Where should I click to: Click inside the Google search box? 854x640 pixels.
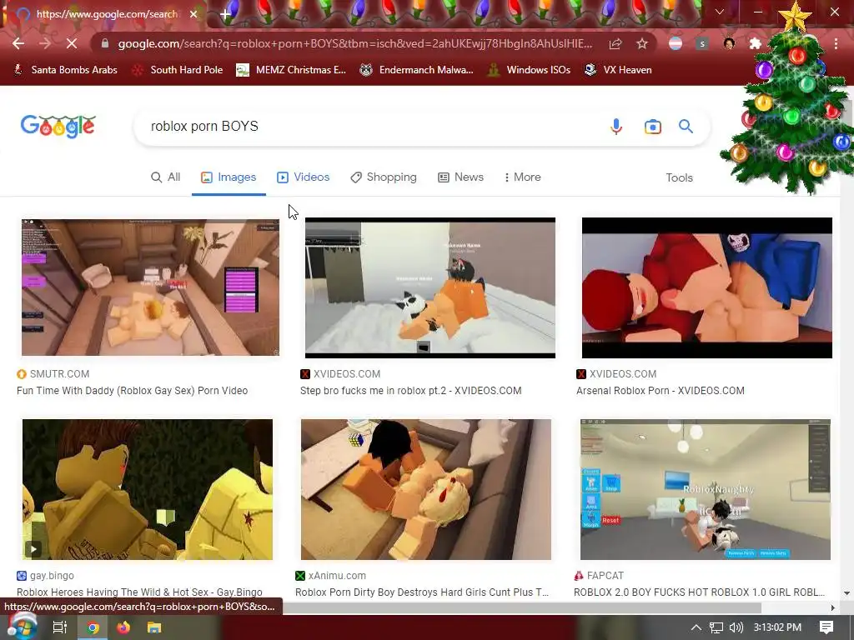[370, 127]
